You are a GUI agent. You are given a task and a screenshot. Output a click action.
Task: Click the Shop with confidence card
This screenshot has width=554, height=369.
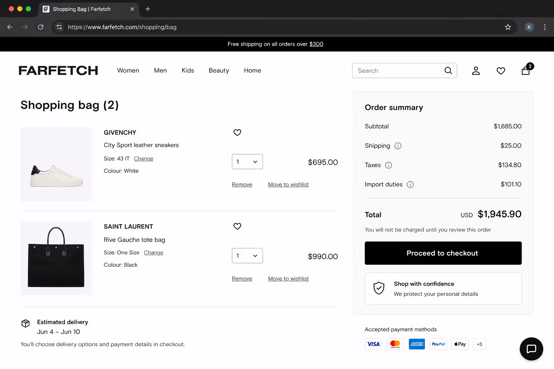pyautogui.click(x=443, y=289)
